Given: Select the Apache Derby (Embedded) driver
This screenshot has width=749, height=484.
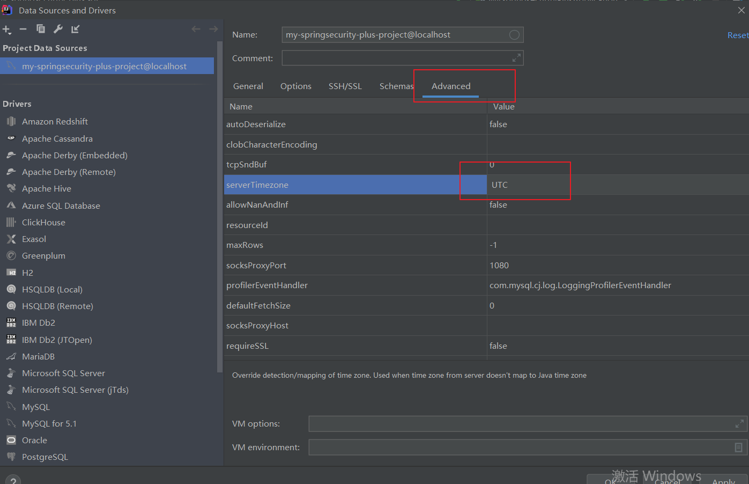Looking at the screenshot, I should coord(75,155).
